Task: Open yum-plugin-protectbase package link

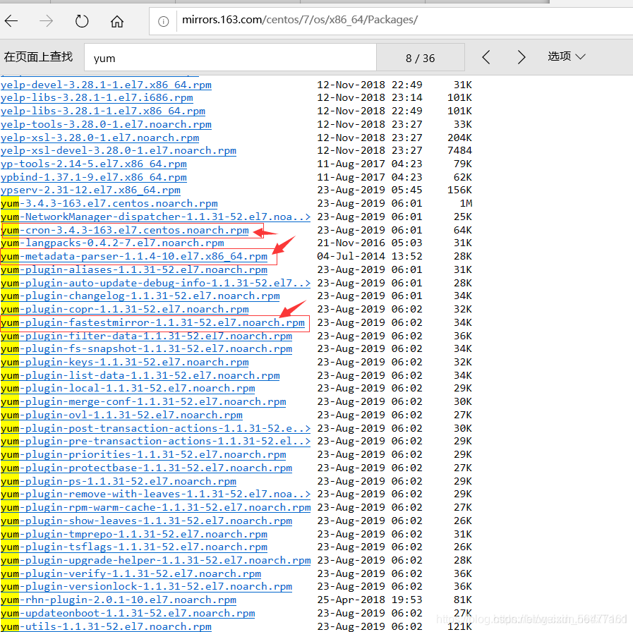Action: point(146,468)
